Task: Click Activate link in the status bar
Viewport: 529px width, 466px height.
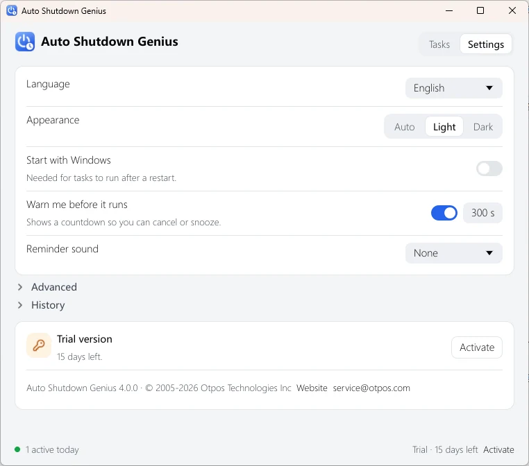Action: pyautogui.click(x=498, y=449)
